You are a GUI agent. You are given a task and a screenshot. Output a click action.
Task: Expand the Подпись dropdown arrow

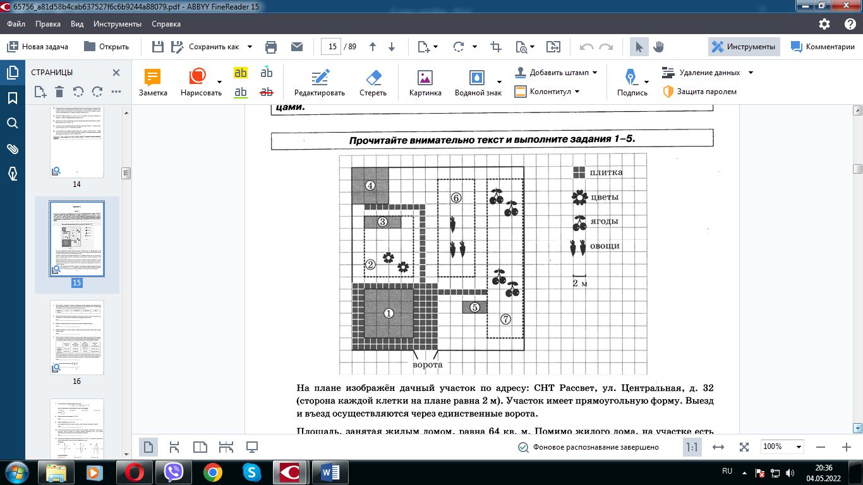[x=646, y=81]
